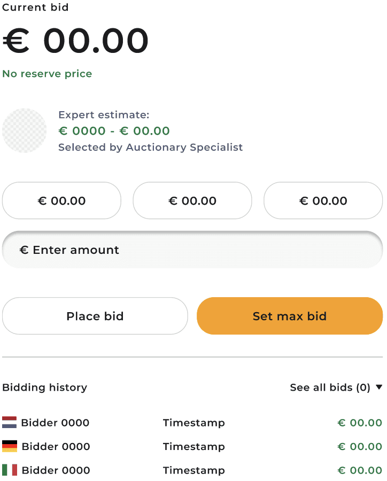
Task: Click the Italian flag icon
Action: point(10,470)
